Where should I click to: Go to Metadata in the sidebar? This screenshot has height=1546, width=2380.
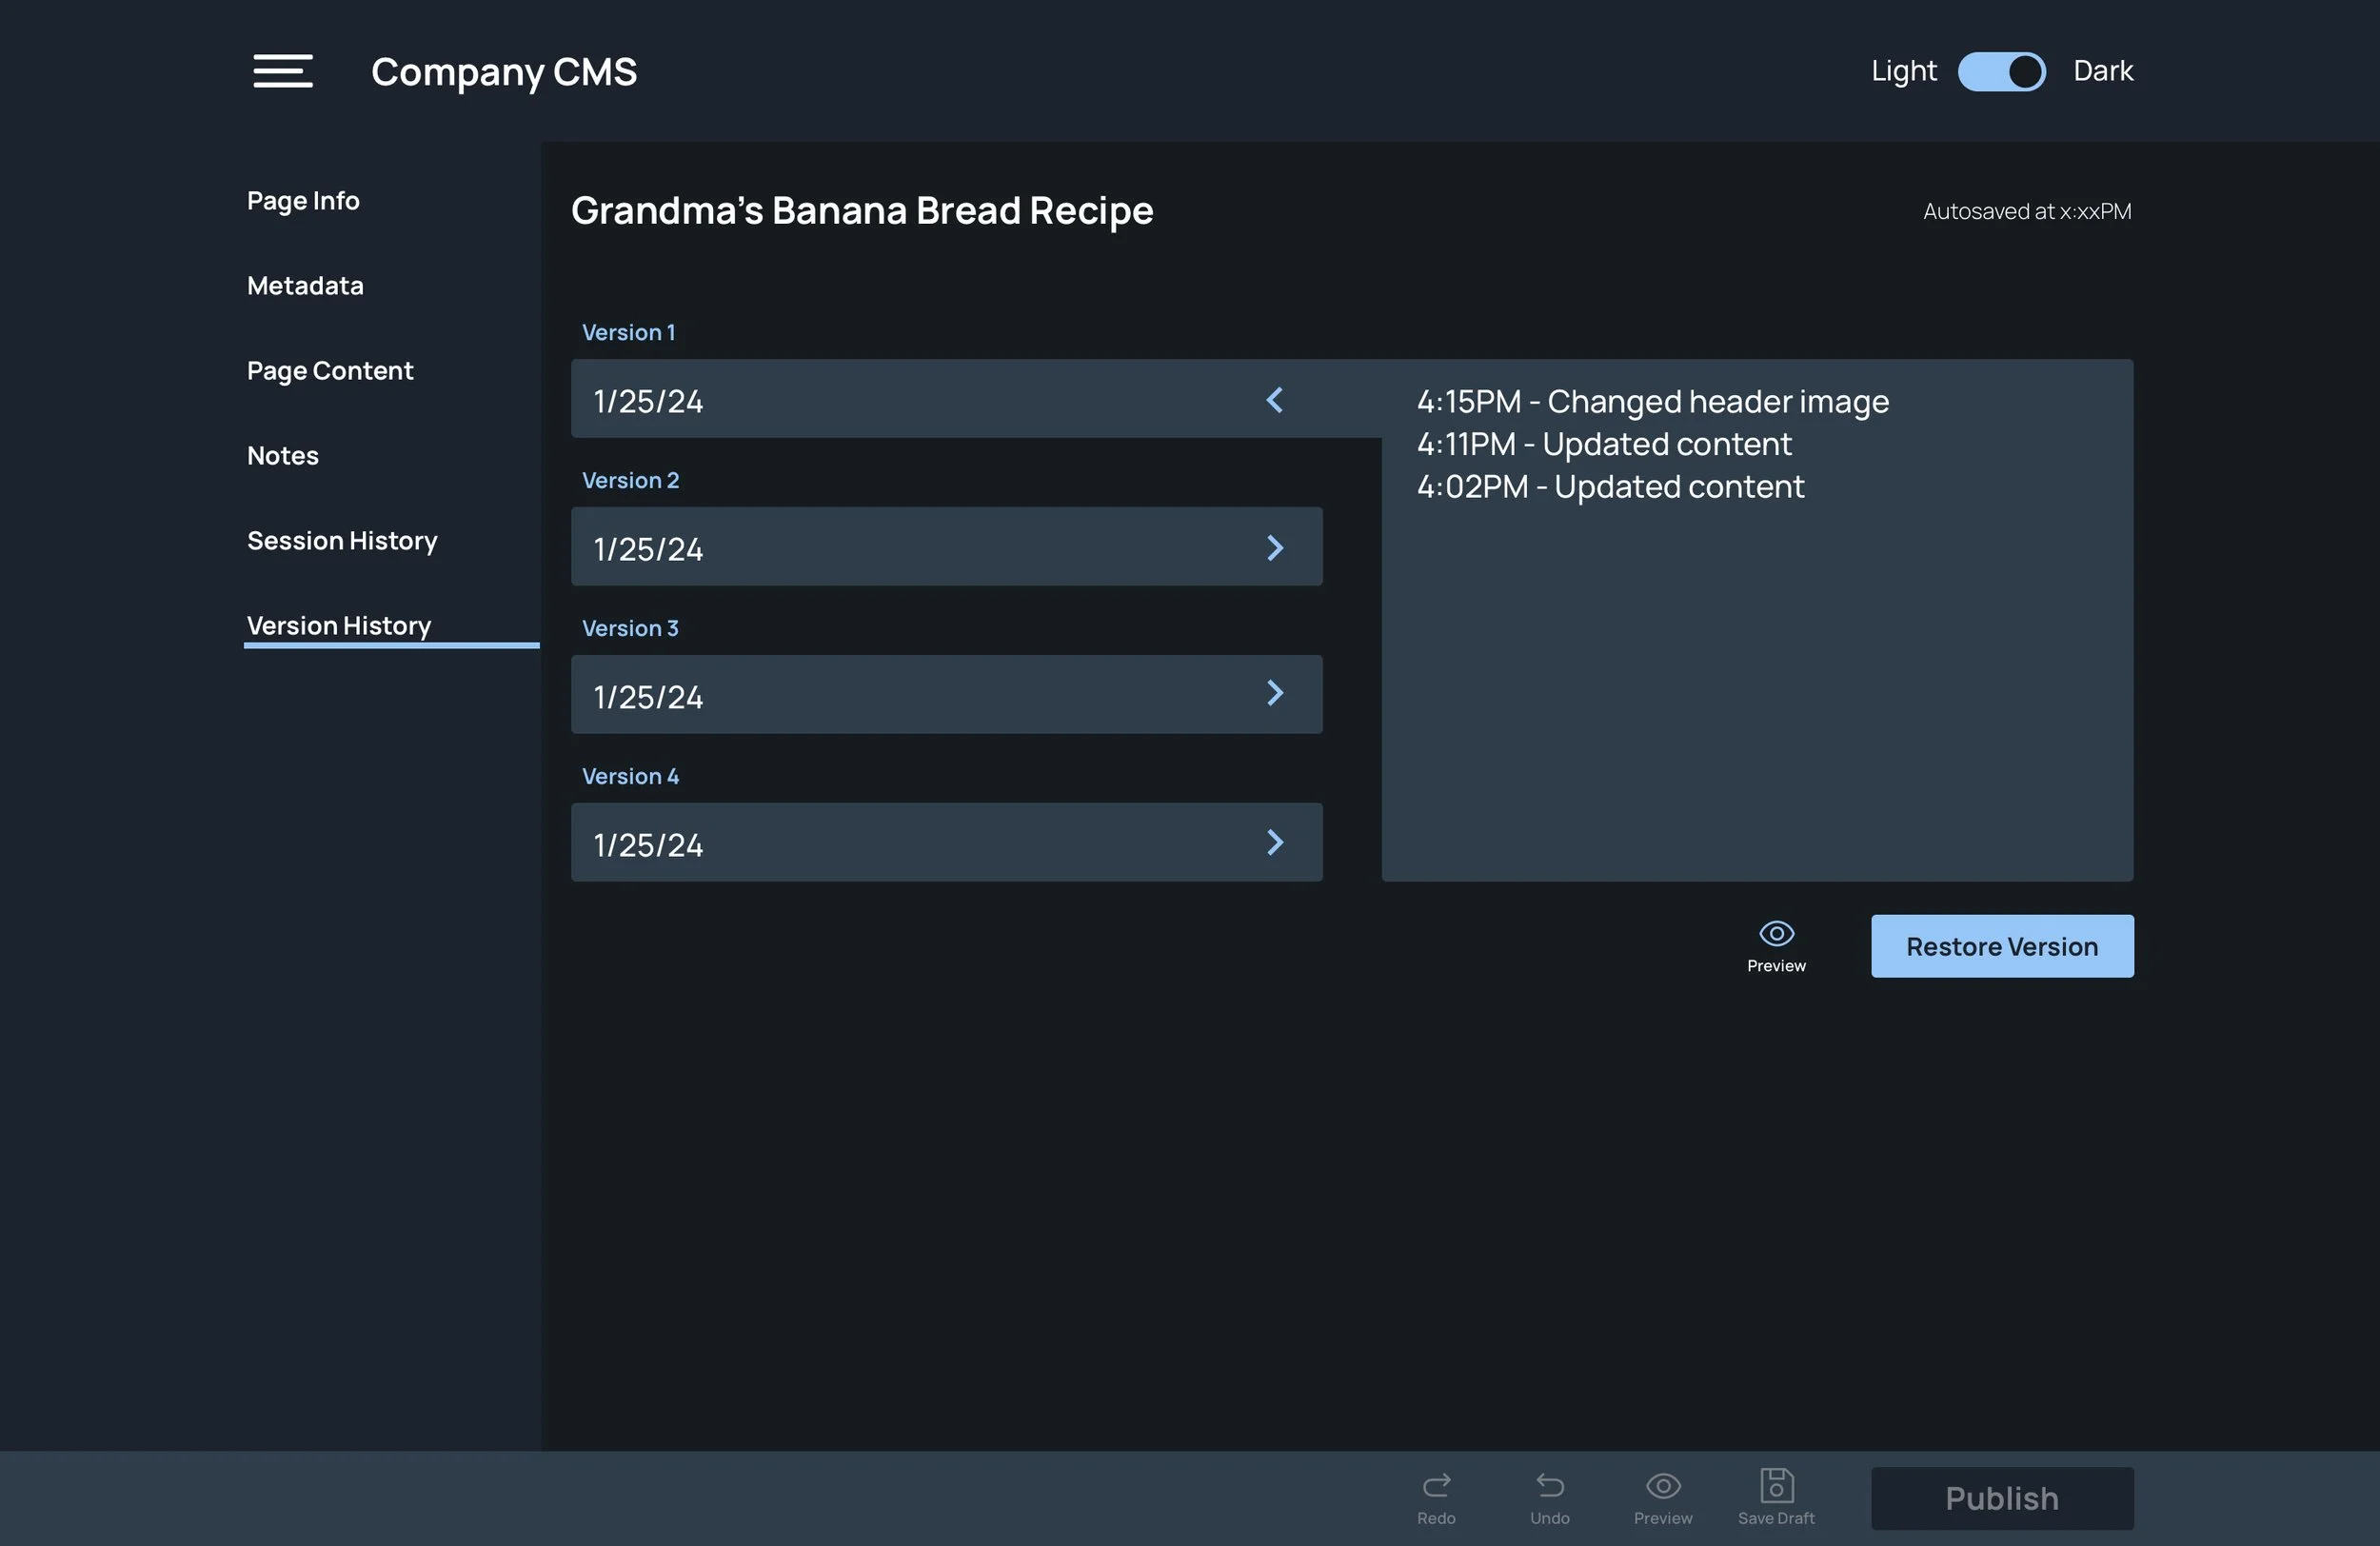305,286
